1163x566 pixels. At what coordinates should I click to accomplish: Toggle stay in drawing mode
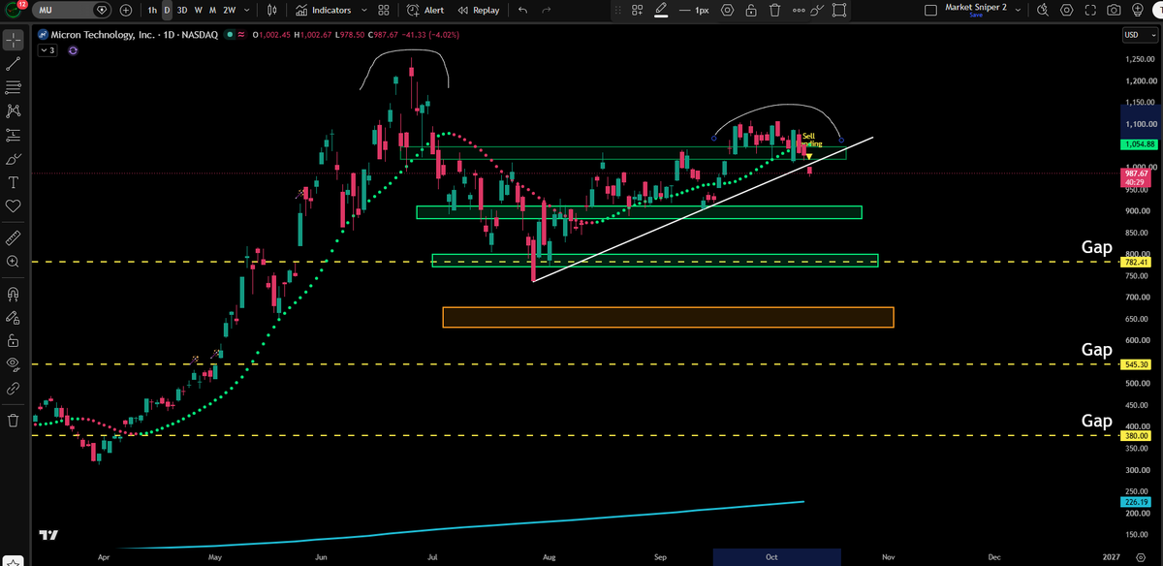pos(14,316)
